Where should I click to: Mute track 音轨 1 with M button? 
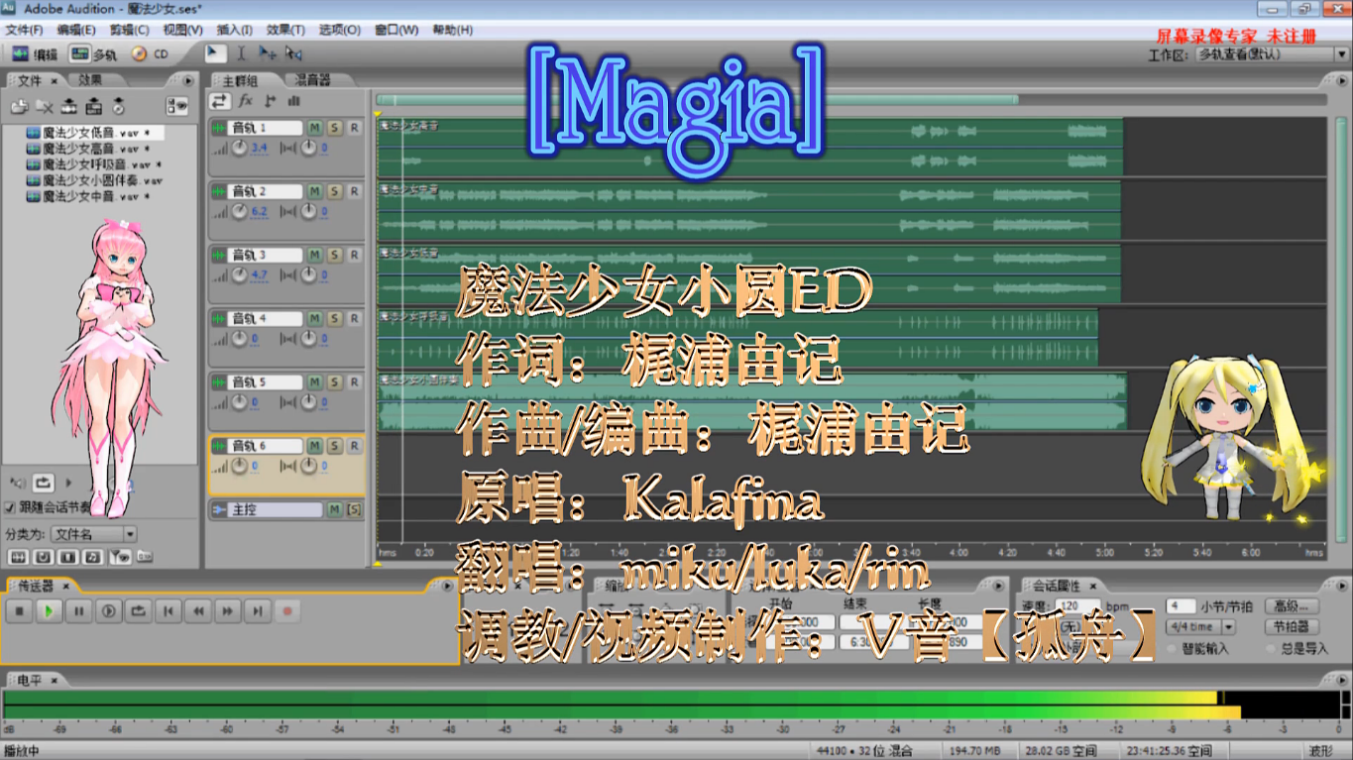point(314,128)
